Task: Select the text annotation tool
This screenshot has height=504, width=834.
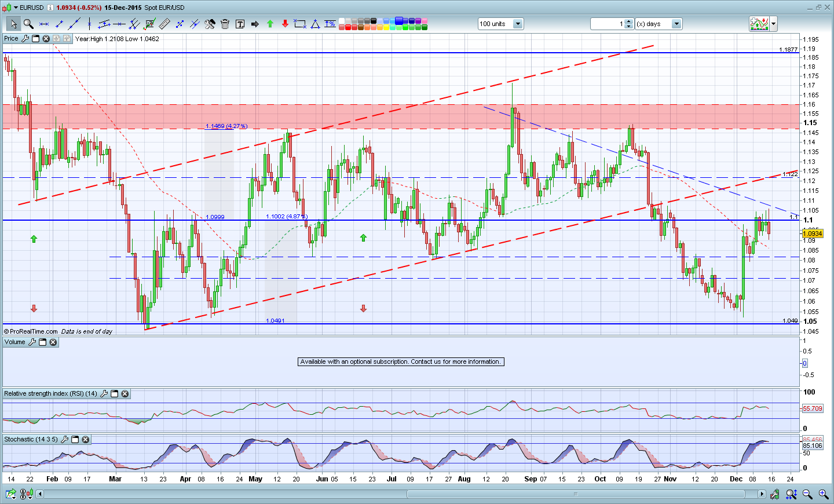Action: [x=240, y=24]
